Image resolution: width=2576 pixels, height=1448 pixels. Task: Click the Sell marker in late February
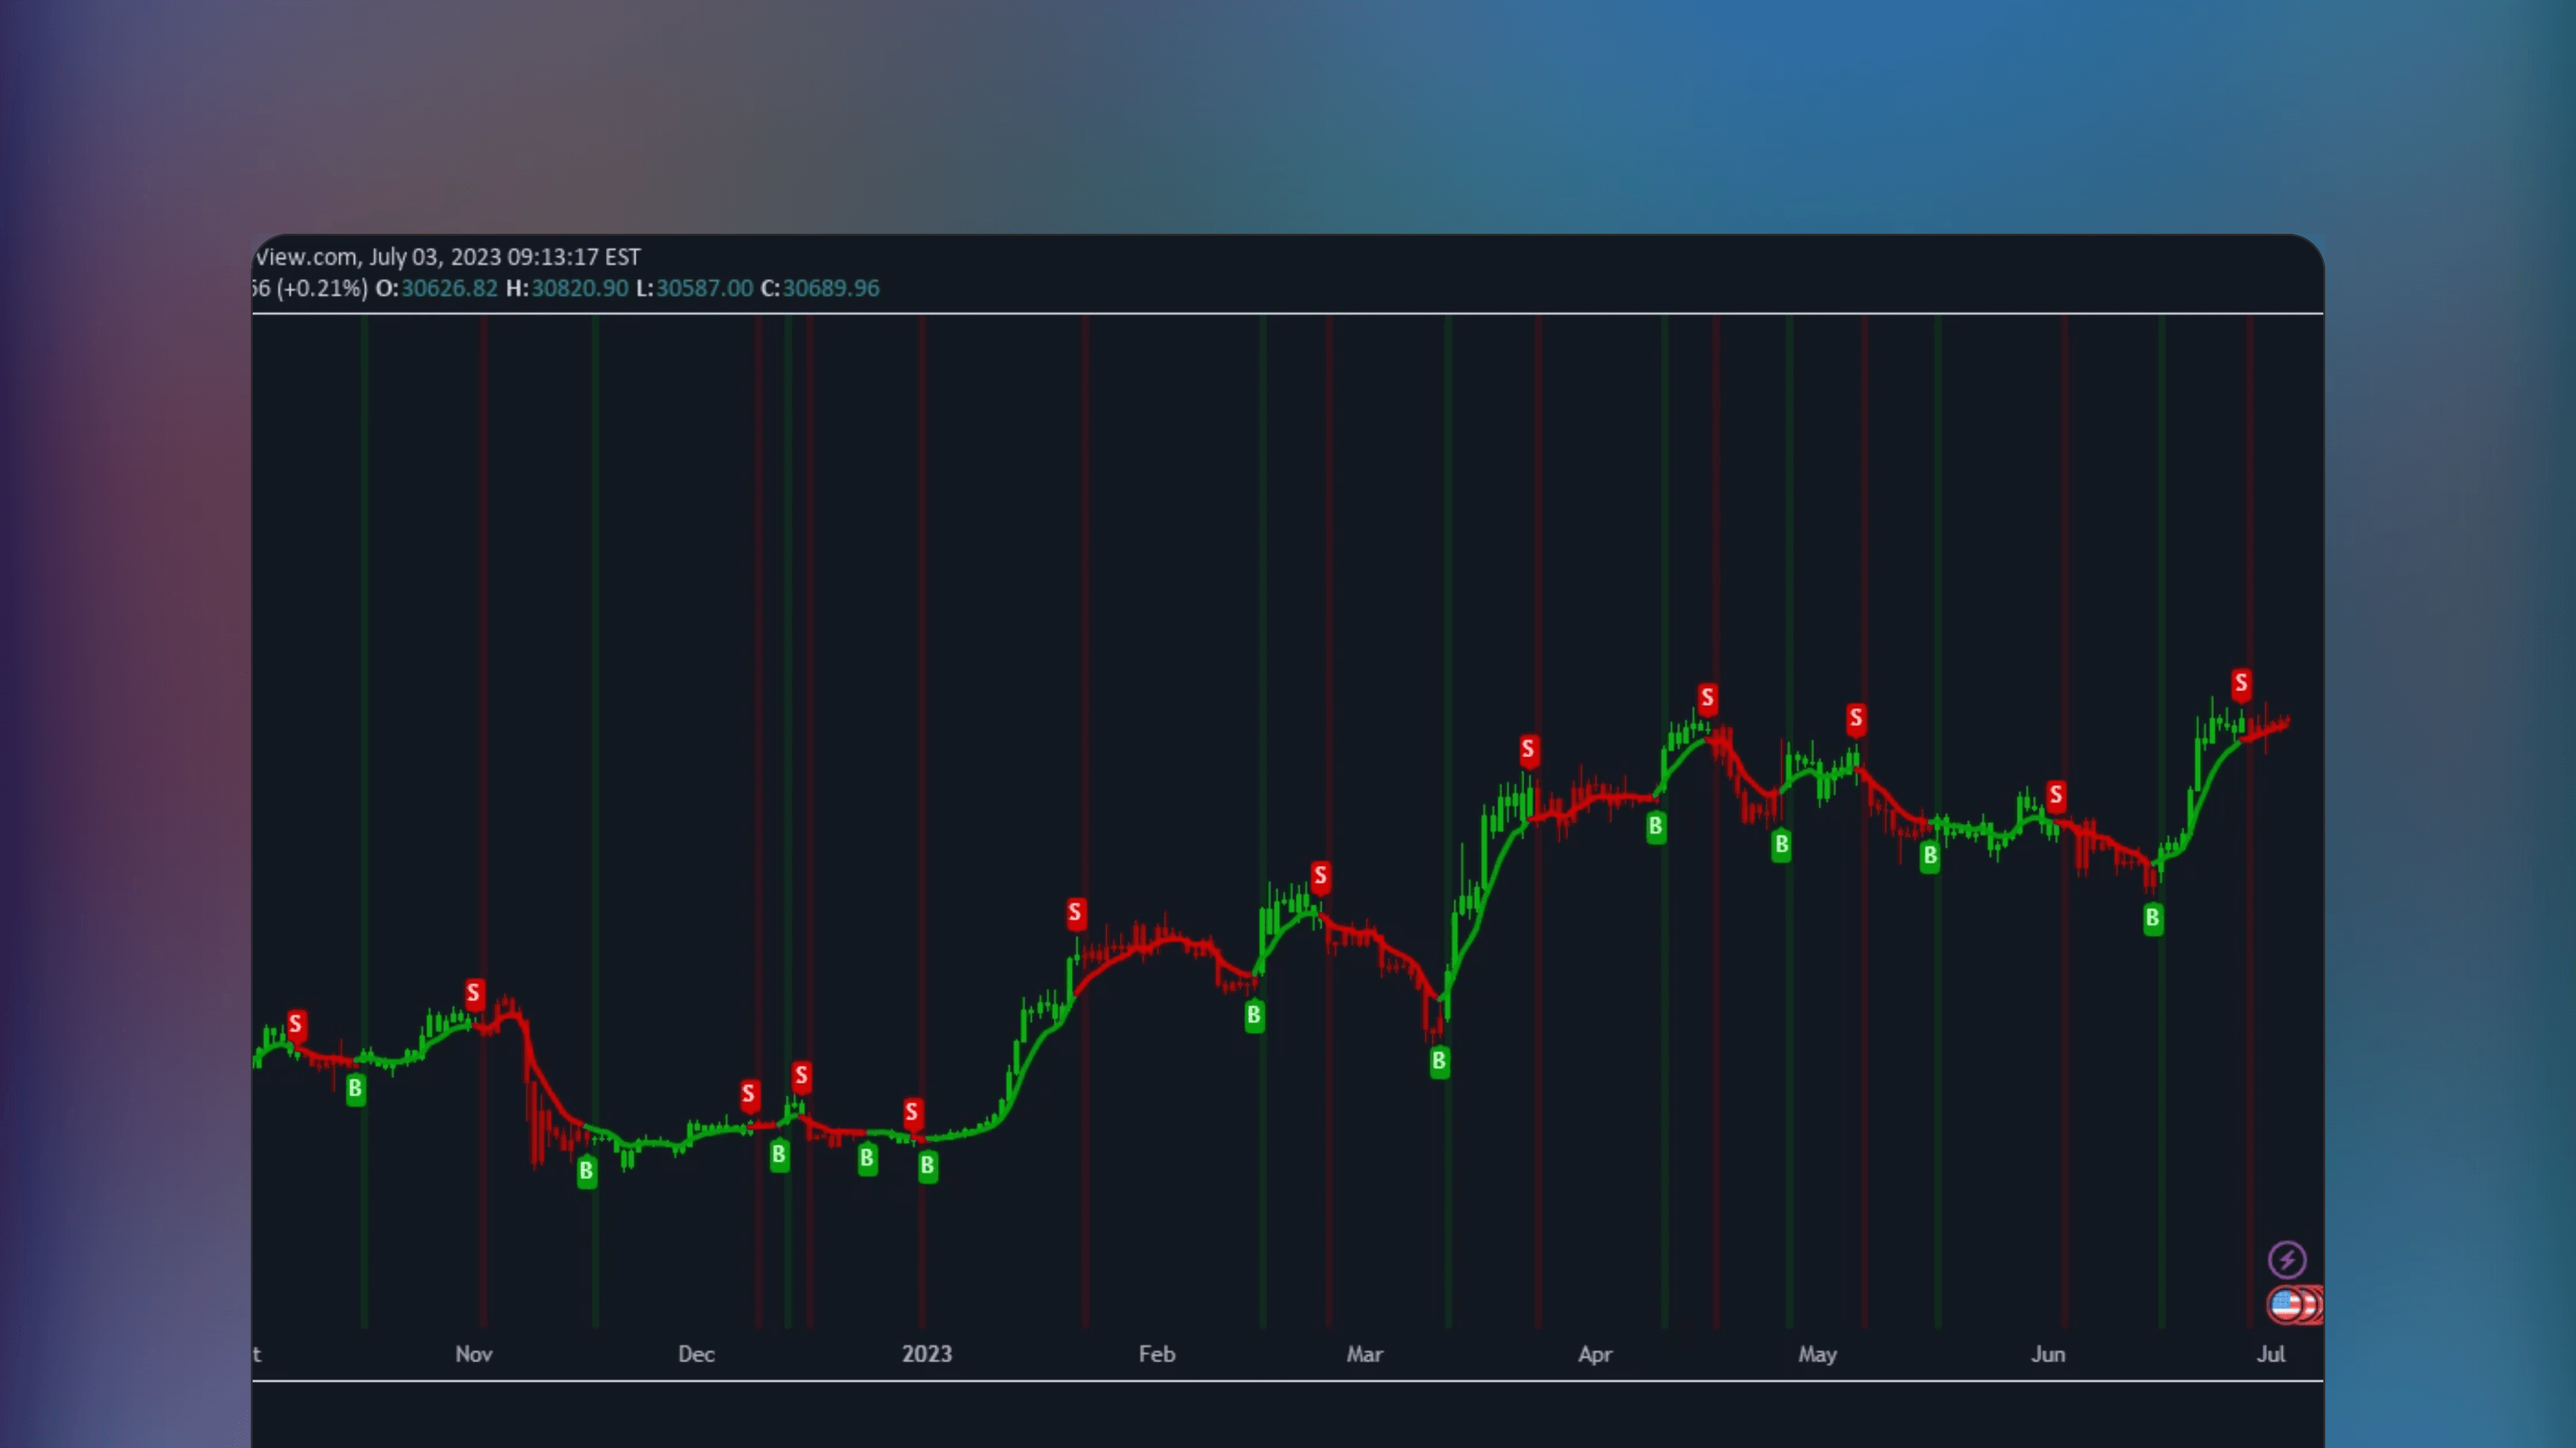pyautogui.click(x=1320, y=877)
